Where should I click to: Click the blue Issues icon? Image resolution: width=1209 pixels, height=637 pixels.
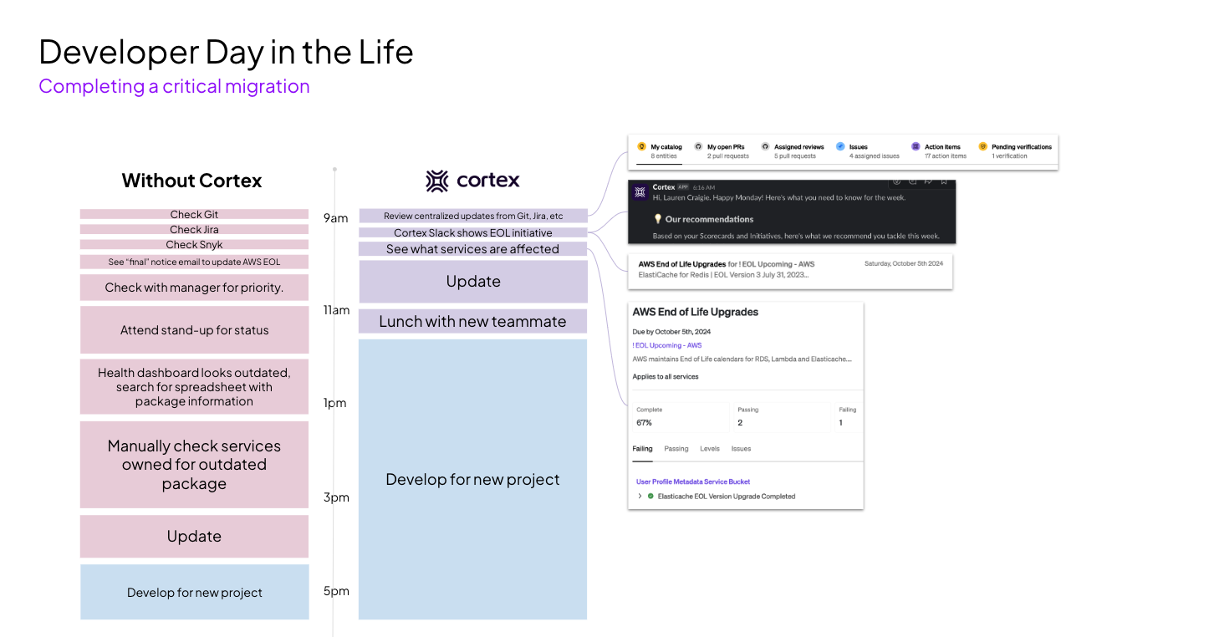(x=840, y=147)
